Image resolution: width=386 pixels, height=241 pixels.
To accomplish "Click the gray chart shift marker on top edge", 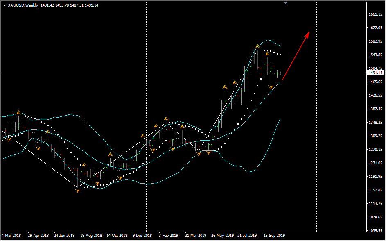I will tap(285, 3).
